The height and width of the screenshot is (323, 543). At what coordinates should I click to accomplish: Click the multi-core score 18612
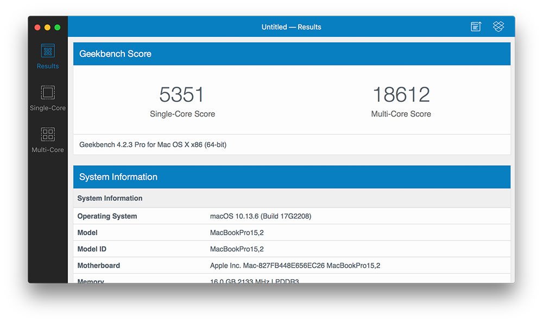[401, 94]
